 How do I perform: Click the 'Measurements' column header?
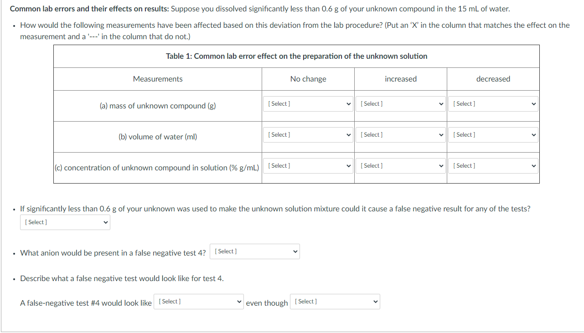coord(157,79)
